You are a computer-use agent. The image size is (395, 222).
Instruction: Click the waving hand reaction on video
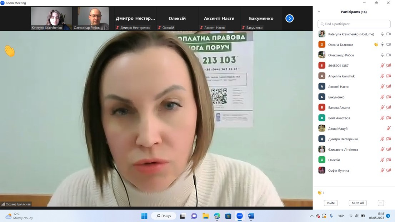click(x=10, y=51)
